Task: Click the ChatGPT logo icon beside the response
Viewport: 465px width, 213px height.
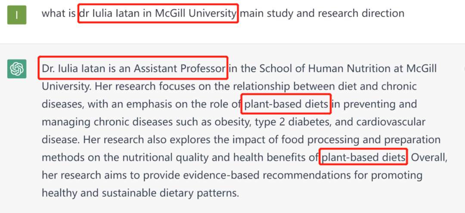Action: 17,69
